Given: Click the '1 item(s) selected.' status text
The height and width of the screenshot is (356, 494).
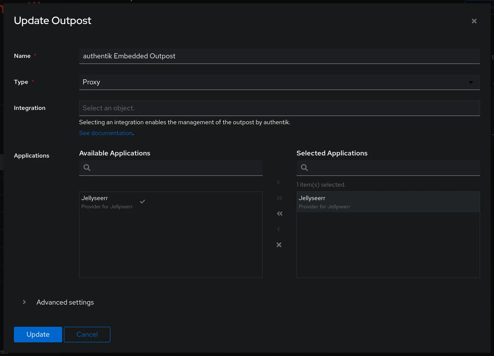Looking at the screenshot, I should point(321,185).
